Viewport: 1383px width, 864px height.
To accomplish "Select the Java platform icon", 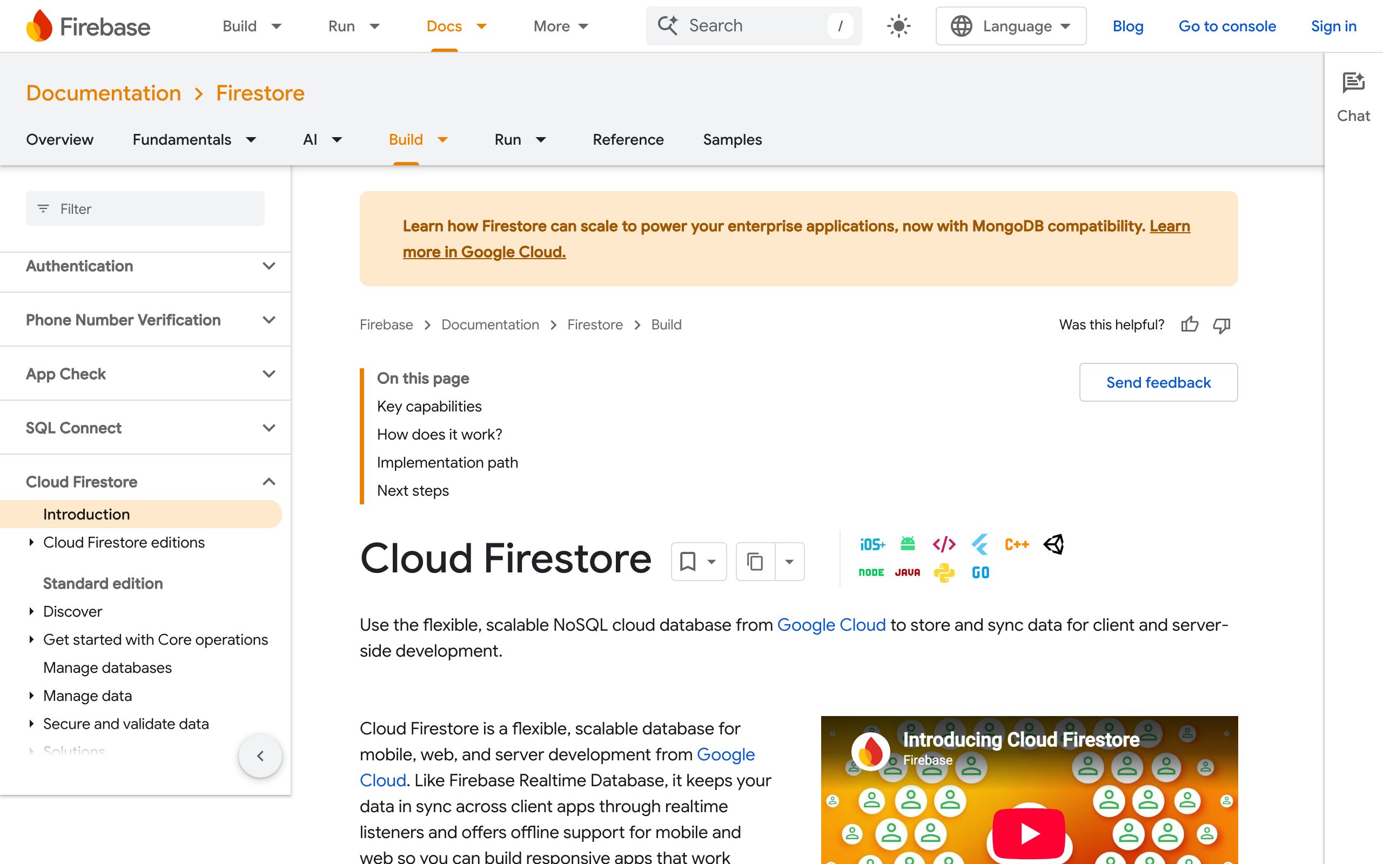I will click(908, 572).
